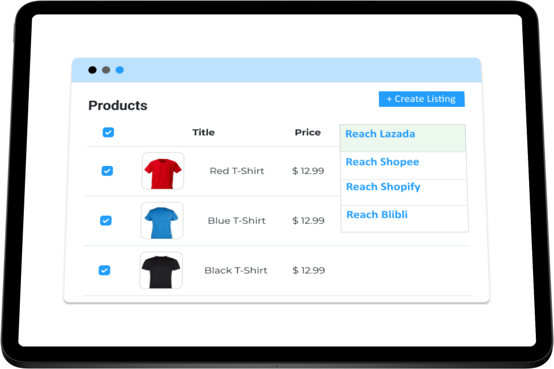554x369 pixels.
Task: Choose Reach Shopify from the menu
Action: click(404, 192)
